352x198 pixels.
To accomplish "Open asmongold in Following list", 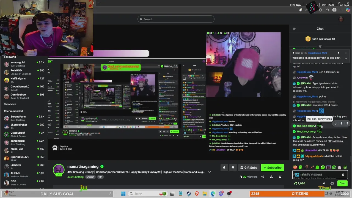I will pyautogui.click(x=24, y=64).
